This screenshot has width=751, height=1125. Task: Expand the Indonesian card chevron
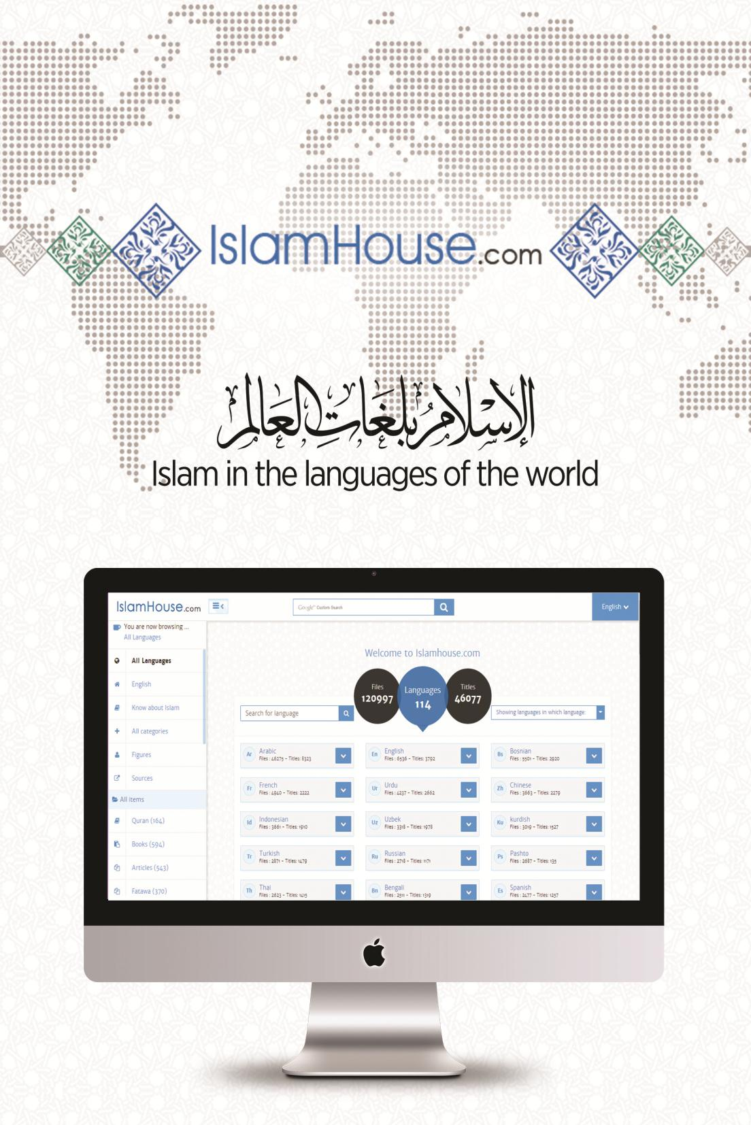tap(344, 824)
